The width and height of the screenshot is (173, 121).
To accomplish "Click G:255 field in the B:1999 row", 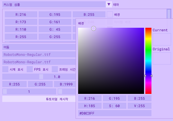I will pos(40,84).
